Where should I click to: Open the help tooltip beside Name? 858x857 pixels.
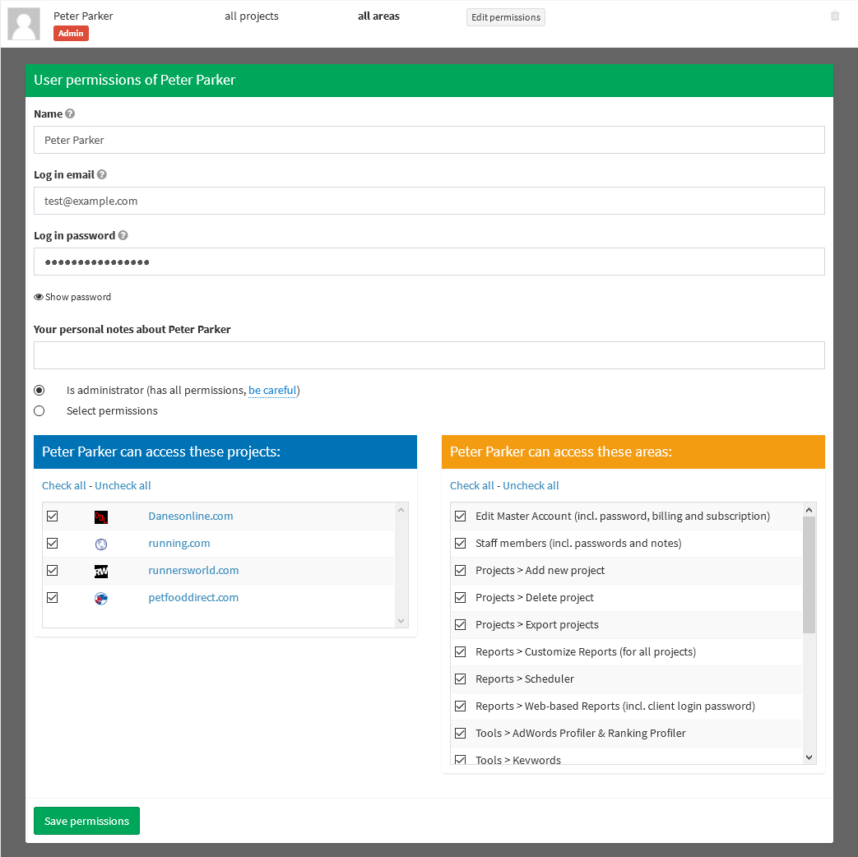click(70, 113)
